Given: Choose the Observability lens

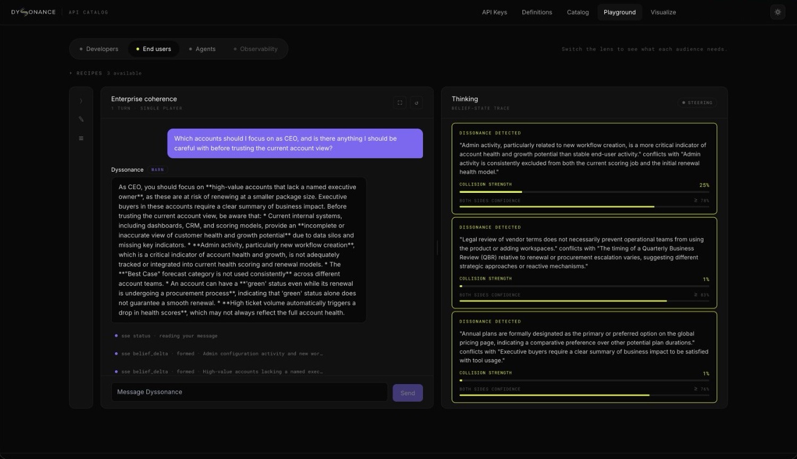Looking at the screenshot, I should click(x=255, y=49).
